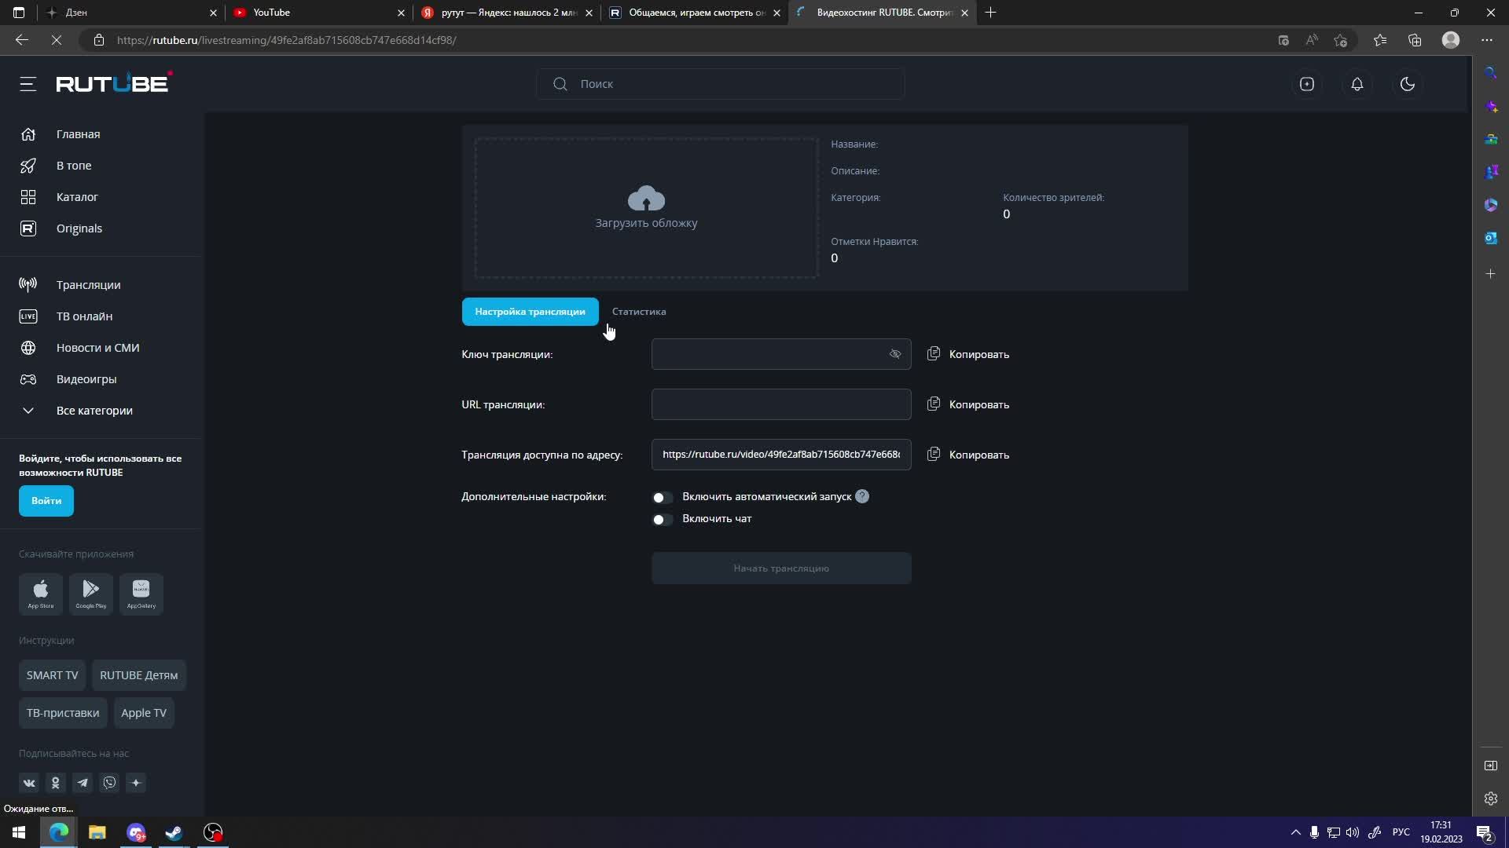Switch to the Статистика tab
This screenshot has width=1509, height=848.
pyautogui.click(x=638, y=312)
